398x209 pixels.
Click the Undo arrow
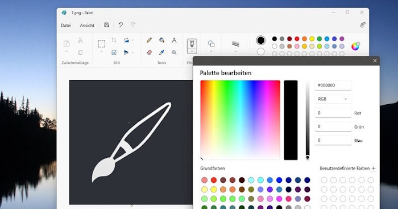tap(121, 24)
